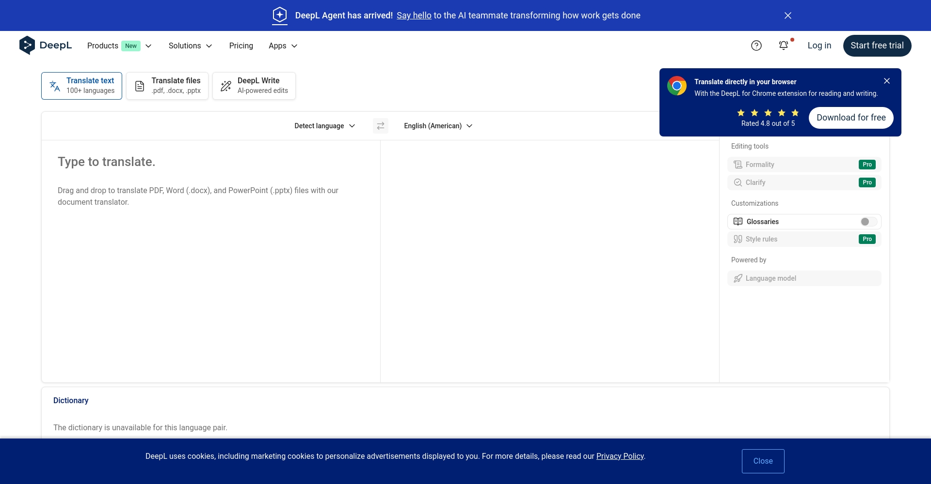Click the Chrome extension icon
This screenshot has width=931, height=484.
[676, 86]
